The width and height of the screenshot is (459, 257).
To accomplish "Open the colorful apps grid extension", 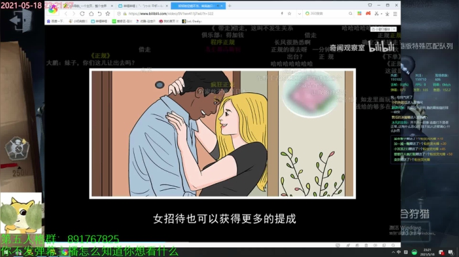I will point(360,13).
